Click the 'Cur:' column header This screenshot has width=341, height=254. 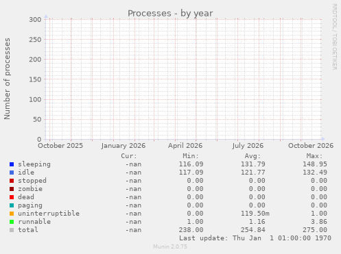coord(129,156)
